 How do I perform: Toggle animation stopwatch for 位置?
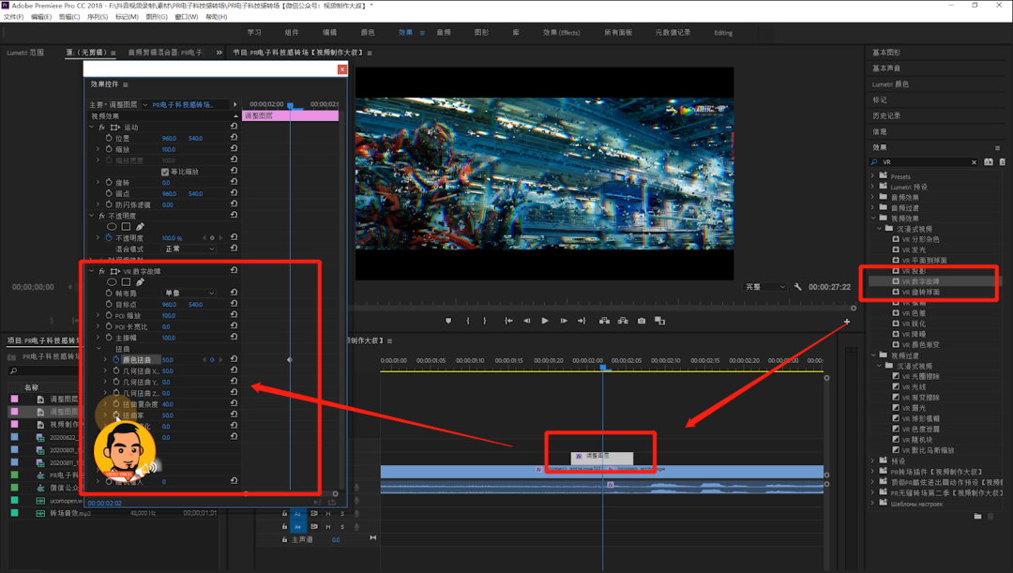click(x=109, y=138)
